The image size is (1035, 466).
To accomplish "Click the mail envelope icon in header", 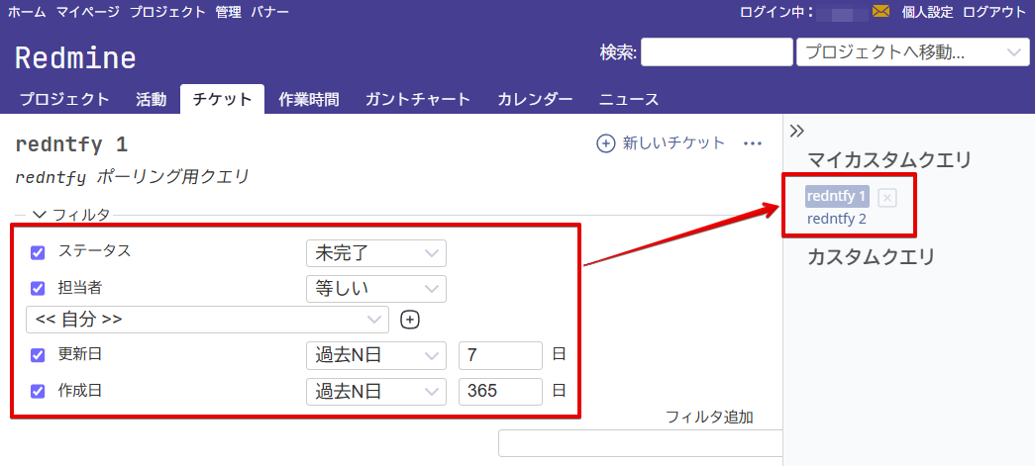I will coord(880,11).
